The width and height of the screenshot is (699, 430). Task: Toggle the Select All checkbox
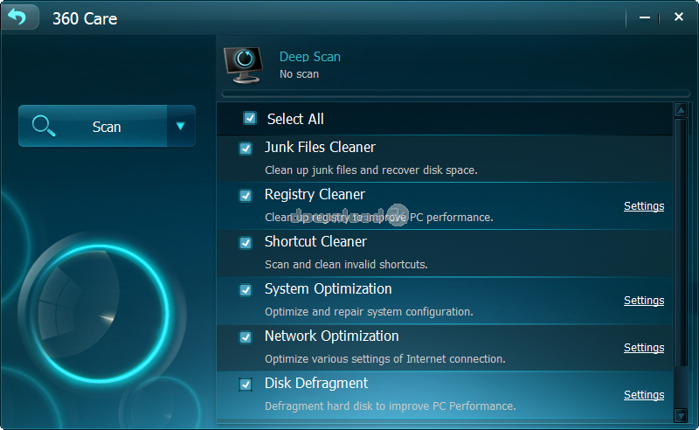250,118
